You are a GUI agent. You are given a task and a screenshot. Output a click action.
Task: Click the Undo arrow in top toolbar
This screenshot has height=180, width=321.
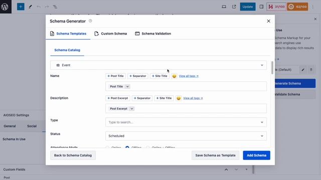[39, 6]
